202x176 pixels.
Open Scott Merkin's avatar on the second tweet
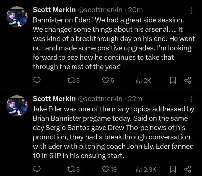(x=17, y=105)
